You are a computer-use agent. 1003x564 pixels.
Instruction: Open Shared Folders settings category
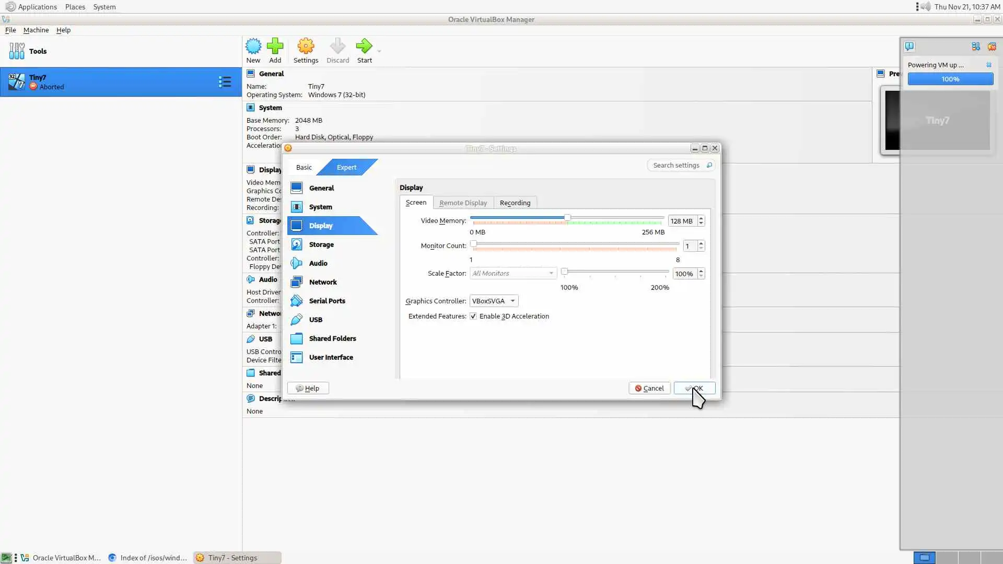tap(332, 338)
